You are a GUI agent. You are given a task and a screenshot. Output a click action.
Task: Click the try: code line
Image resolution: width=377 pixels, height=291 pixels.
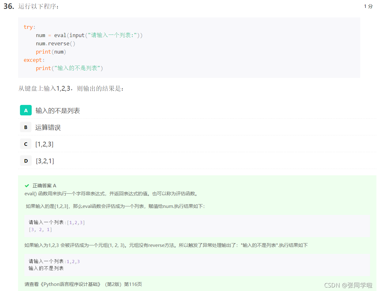[x=29, y=27]
